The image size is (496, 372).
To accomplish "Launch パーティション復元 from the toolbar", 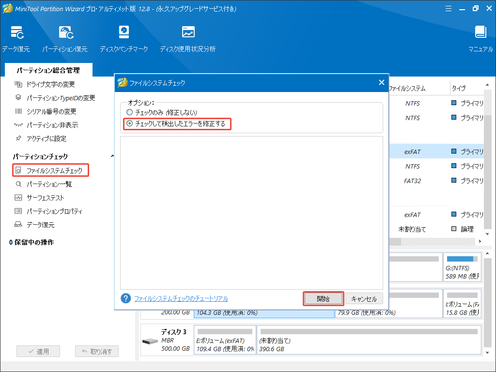I will coord(65,39).
